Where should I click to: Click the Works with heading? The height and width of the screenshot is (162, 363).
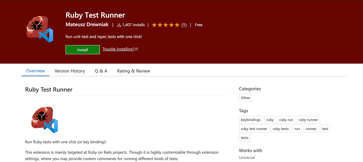(x=250, y=151)
